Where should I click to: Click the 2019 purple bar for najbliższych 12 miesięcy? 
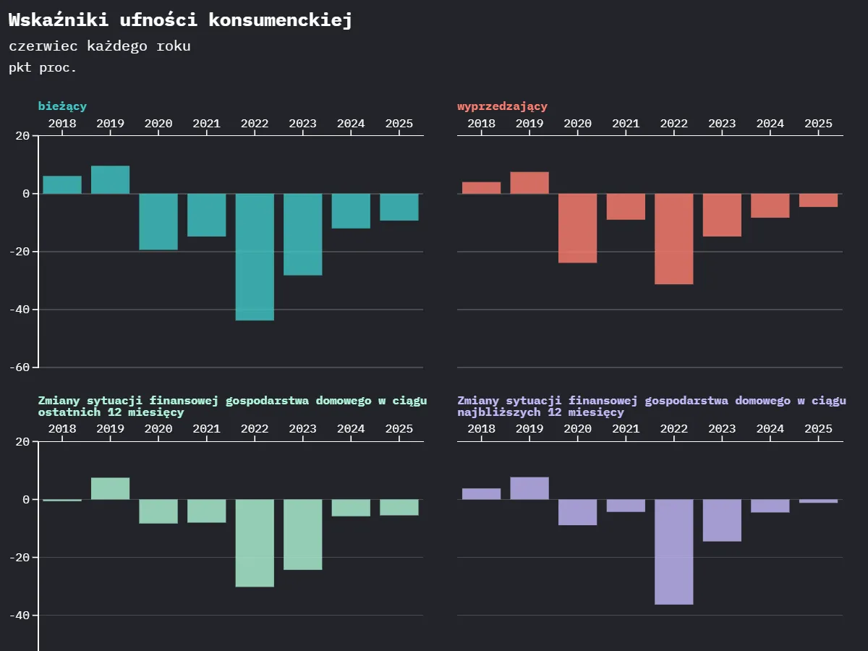(529, 488)
